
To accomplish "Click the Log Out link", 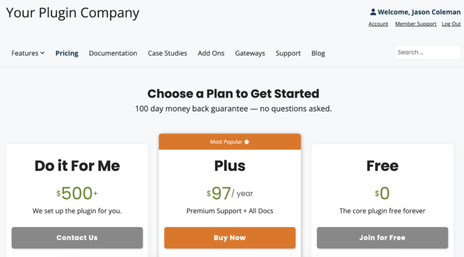I will click(x=451, y=24).
